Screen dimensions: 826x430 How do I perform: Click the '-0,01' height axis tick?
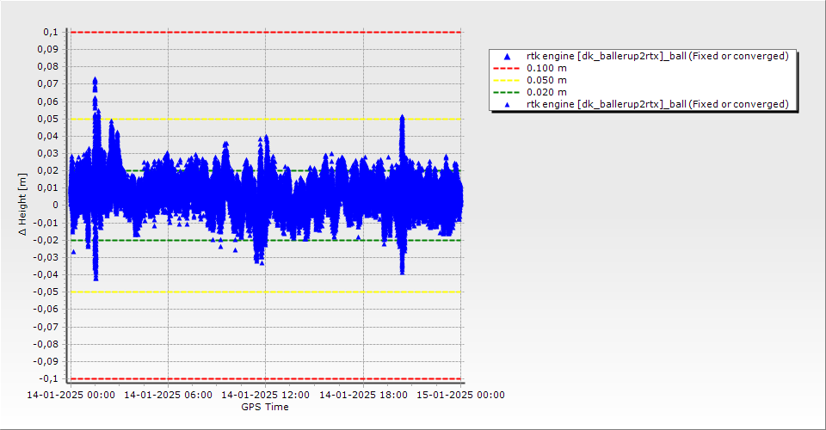(x=46, y=223)
